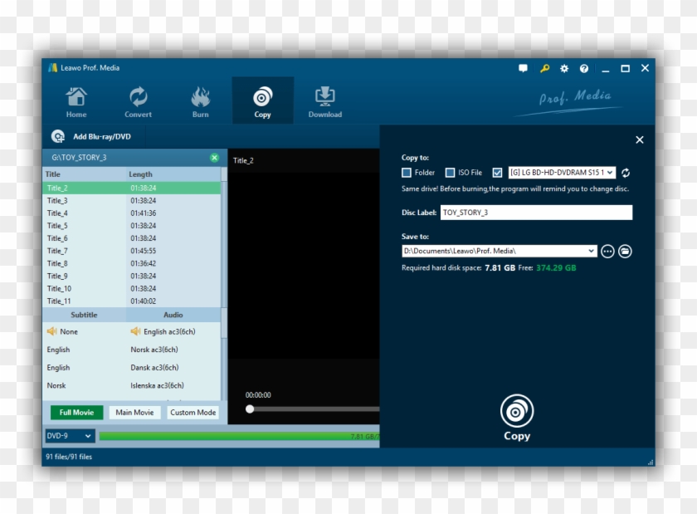Image resolution: width=697 pixels, height=514 pixels.
Task: Select Title_10 row
Action: 132,288
